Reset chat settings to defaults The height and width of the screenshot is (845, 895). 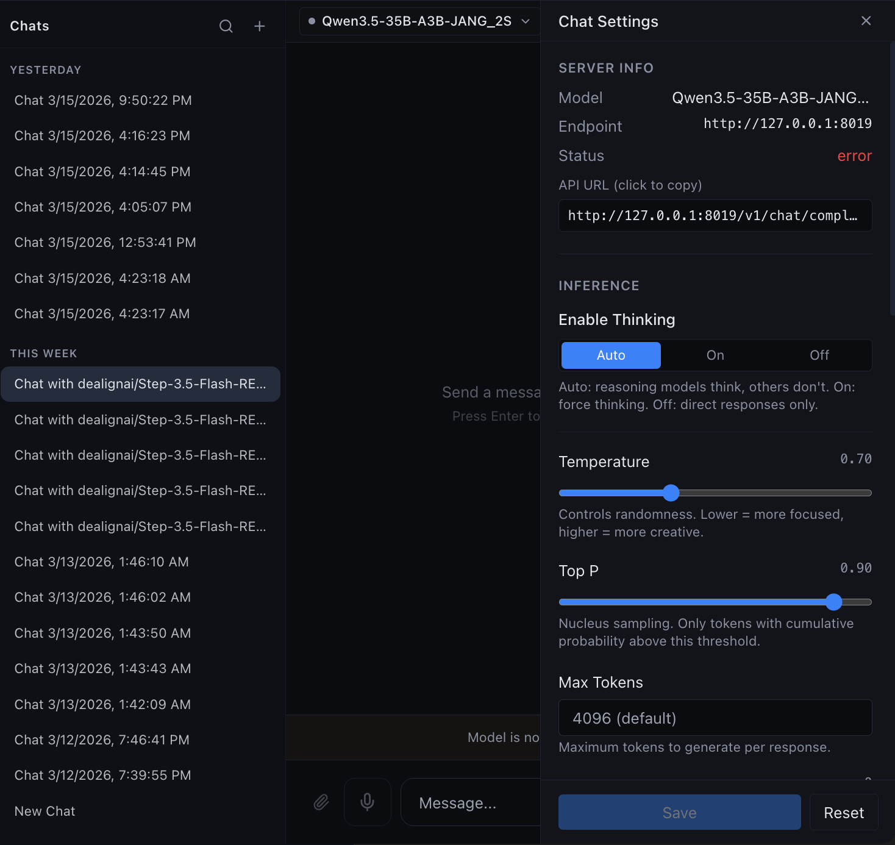point(844,813)
